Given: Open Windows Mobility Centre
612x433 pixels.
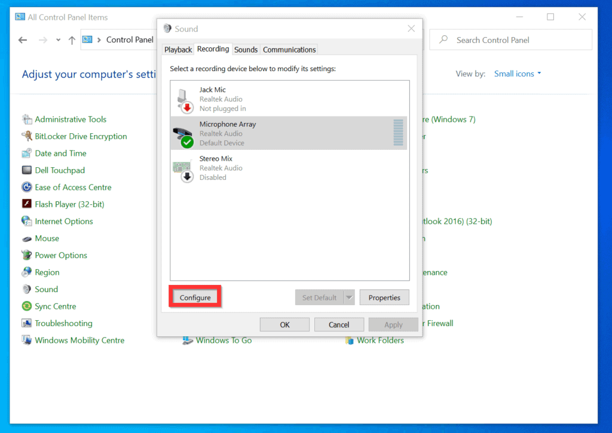Looking at the screenshot, I should 78,340.
